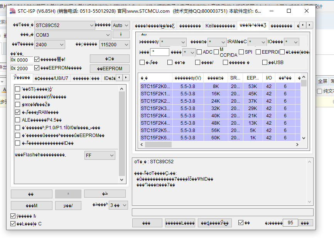This screenshot has height=242, width=334.
Task: Close the STC-ISP window
Action: pos(307,11)
